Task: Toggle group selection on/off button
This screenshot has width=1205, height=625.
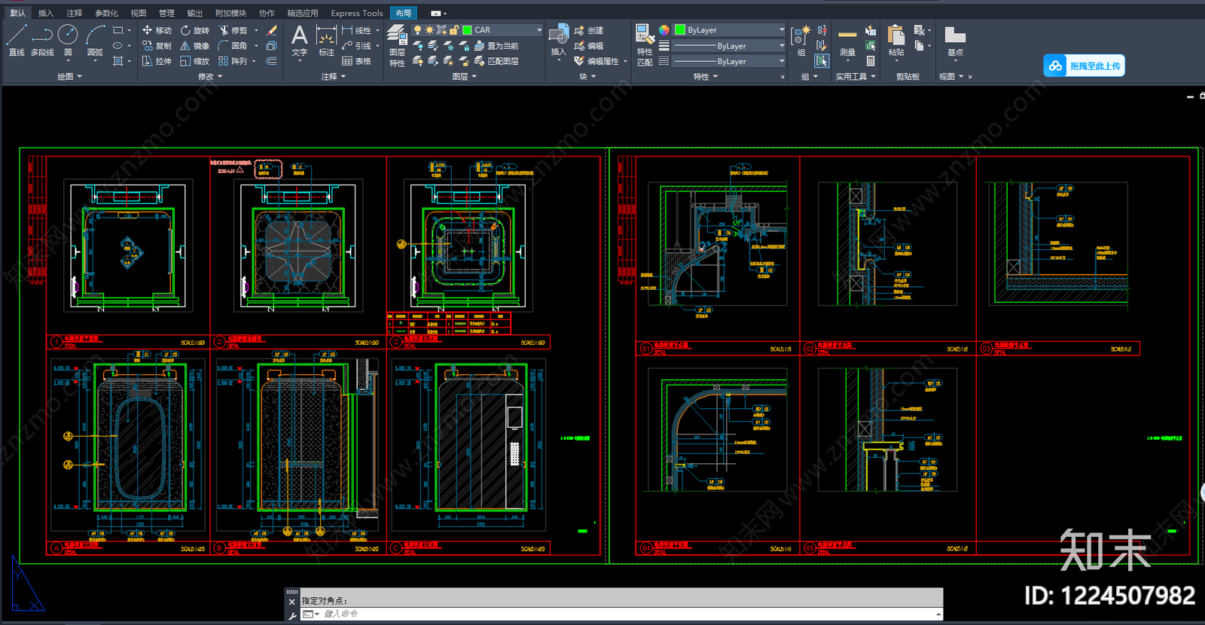Action: pos(822,61)
